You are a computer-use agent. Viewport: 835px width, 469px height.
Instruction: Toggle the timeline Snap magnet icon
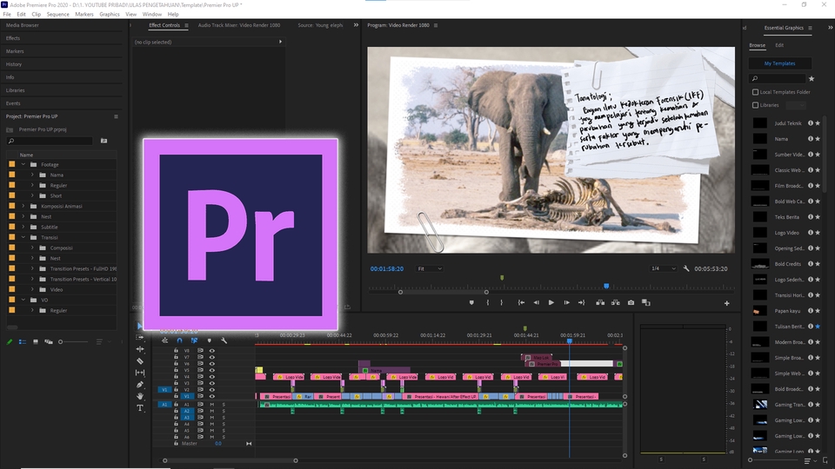pos(179,340)
